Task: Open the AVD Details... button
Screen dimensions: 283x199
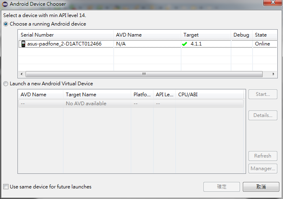Action: pyautogui.click(x=263, y=115)
